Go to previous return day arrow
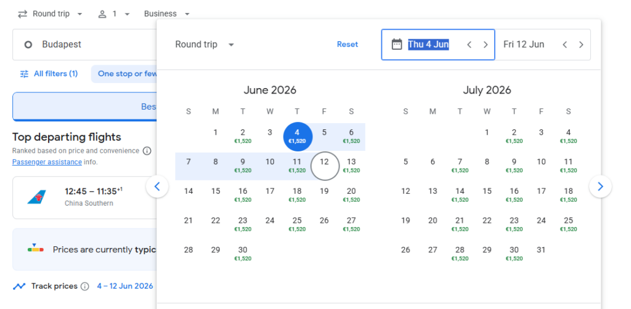631x309 pixels. tap(565, 44)
